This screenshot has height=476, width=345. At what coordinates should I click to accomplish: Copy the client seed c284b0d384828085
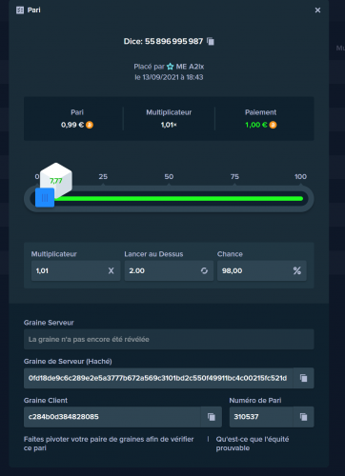click(212, 417)
